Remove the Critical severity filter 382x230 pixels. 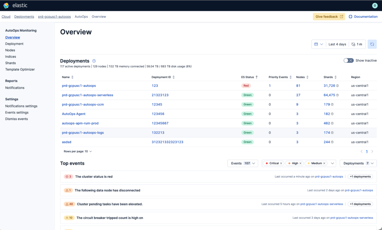281,163
